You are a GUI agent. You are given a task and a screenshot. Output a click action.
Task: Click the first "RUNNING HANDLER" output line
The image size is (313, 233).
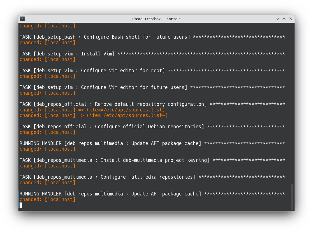pos(110,143)
